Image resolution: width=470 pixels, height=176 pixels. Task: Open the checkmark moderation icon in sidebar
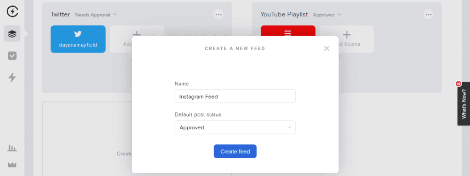12,56
